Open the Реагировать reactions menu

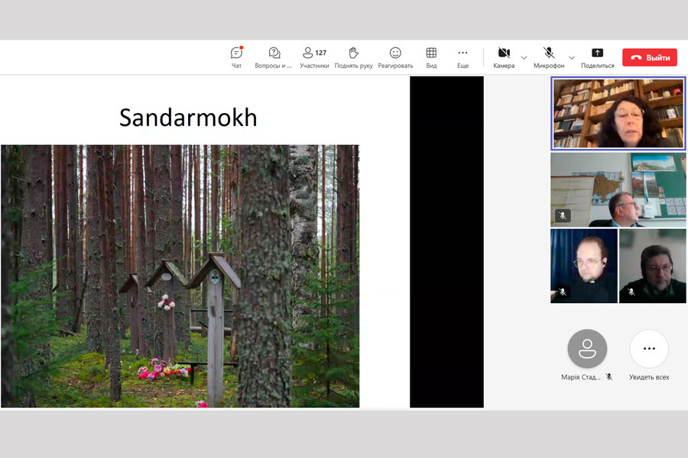tap(395, 57)
